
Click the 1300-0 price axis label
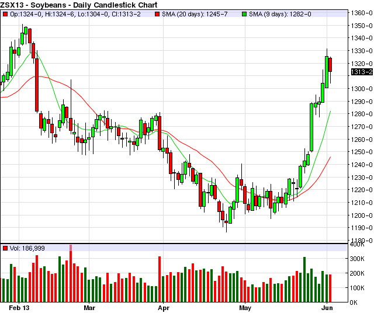pos(362,89)
